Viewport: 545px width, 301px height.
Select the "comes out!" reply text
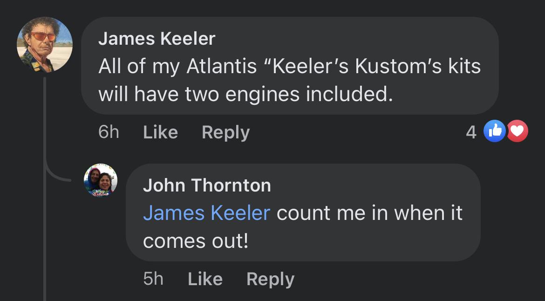(196, 241)
